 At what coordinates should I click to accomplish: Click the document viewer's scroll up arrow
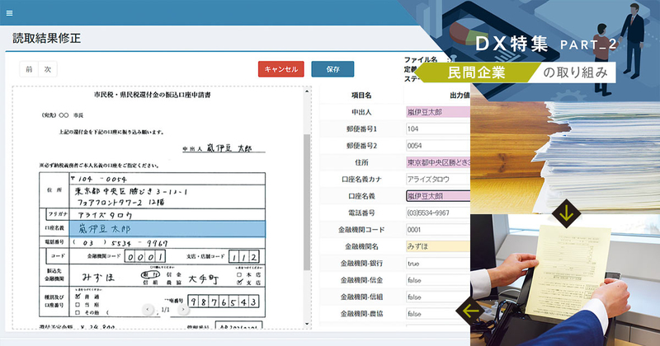[307, 91]
